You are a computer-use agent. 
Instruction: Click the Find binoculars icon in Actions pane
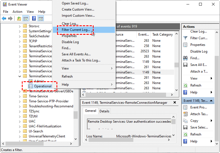(x=185, y=58)
